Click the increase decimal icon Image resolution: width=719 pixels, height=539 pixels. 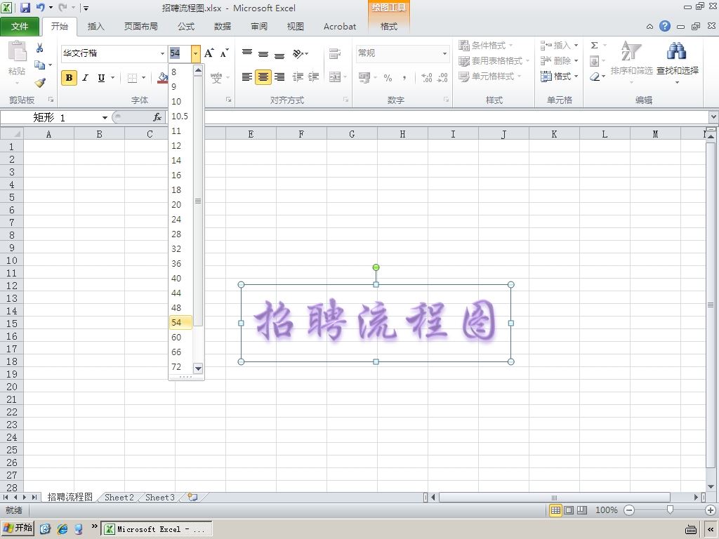(x=426, y=77)
